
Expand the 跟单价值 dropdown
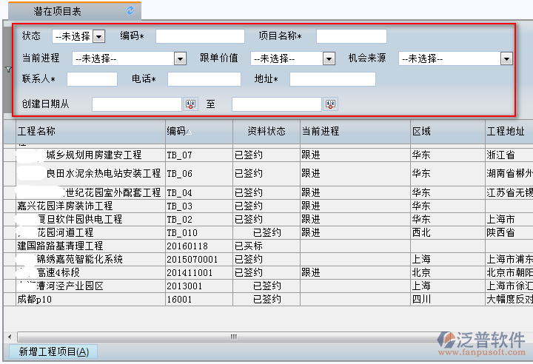329,58
